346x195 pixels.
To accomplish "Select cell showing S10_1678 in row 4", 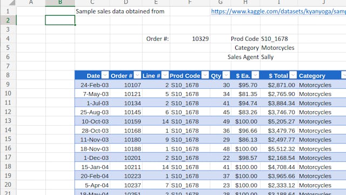I will click(279, 38).
